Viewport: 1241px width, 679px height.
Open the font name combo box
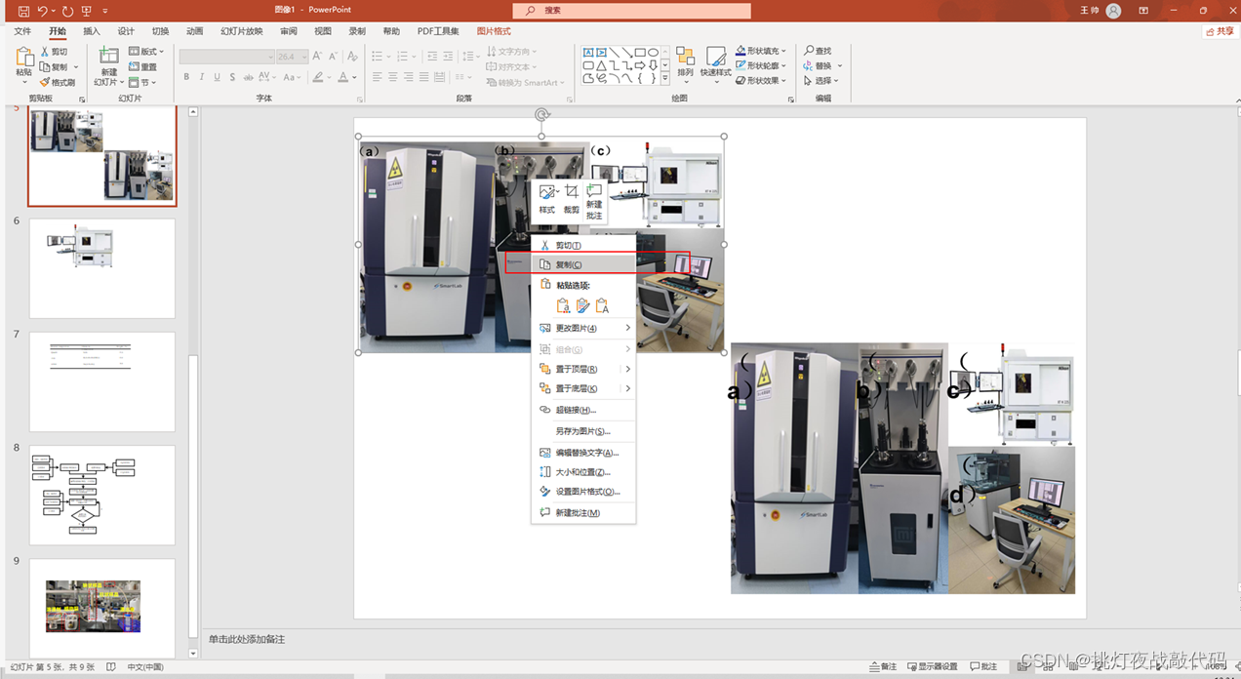pyautogui.click(x=226, y=57)
